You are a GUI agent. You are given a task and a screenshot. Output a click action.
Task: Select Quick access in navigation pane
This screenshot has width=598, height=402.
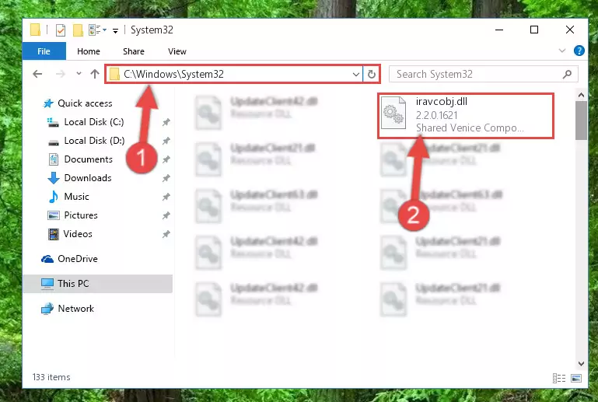(78, 103)
